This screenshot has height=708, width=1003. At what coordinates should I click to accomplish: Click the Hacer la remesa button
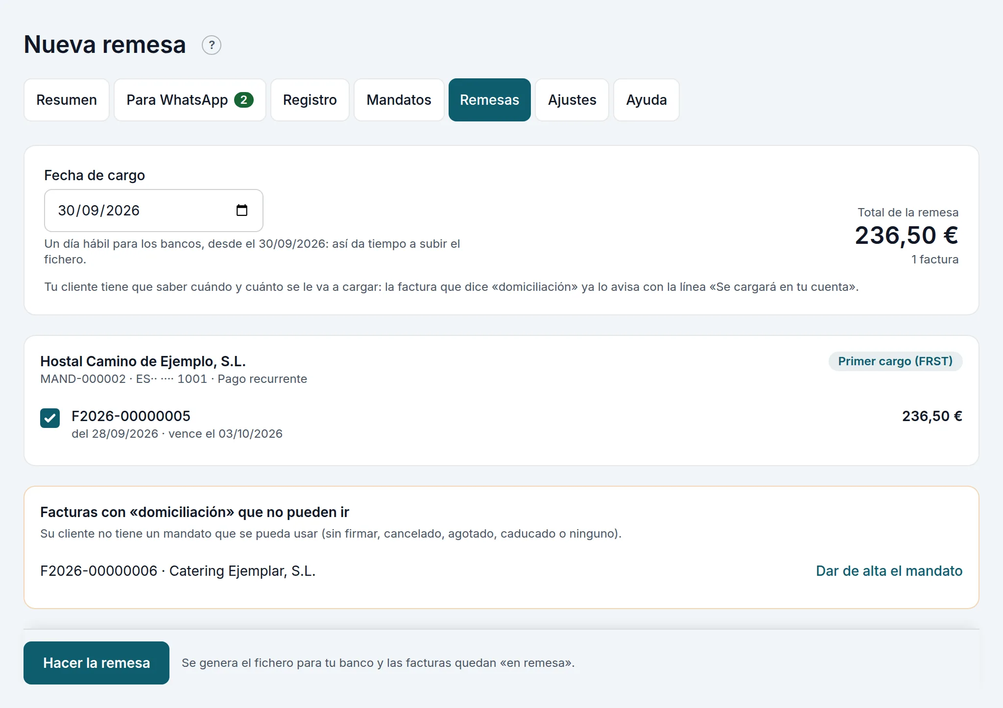(96, 663)
